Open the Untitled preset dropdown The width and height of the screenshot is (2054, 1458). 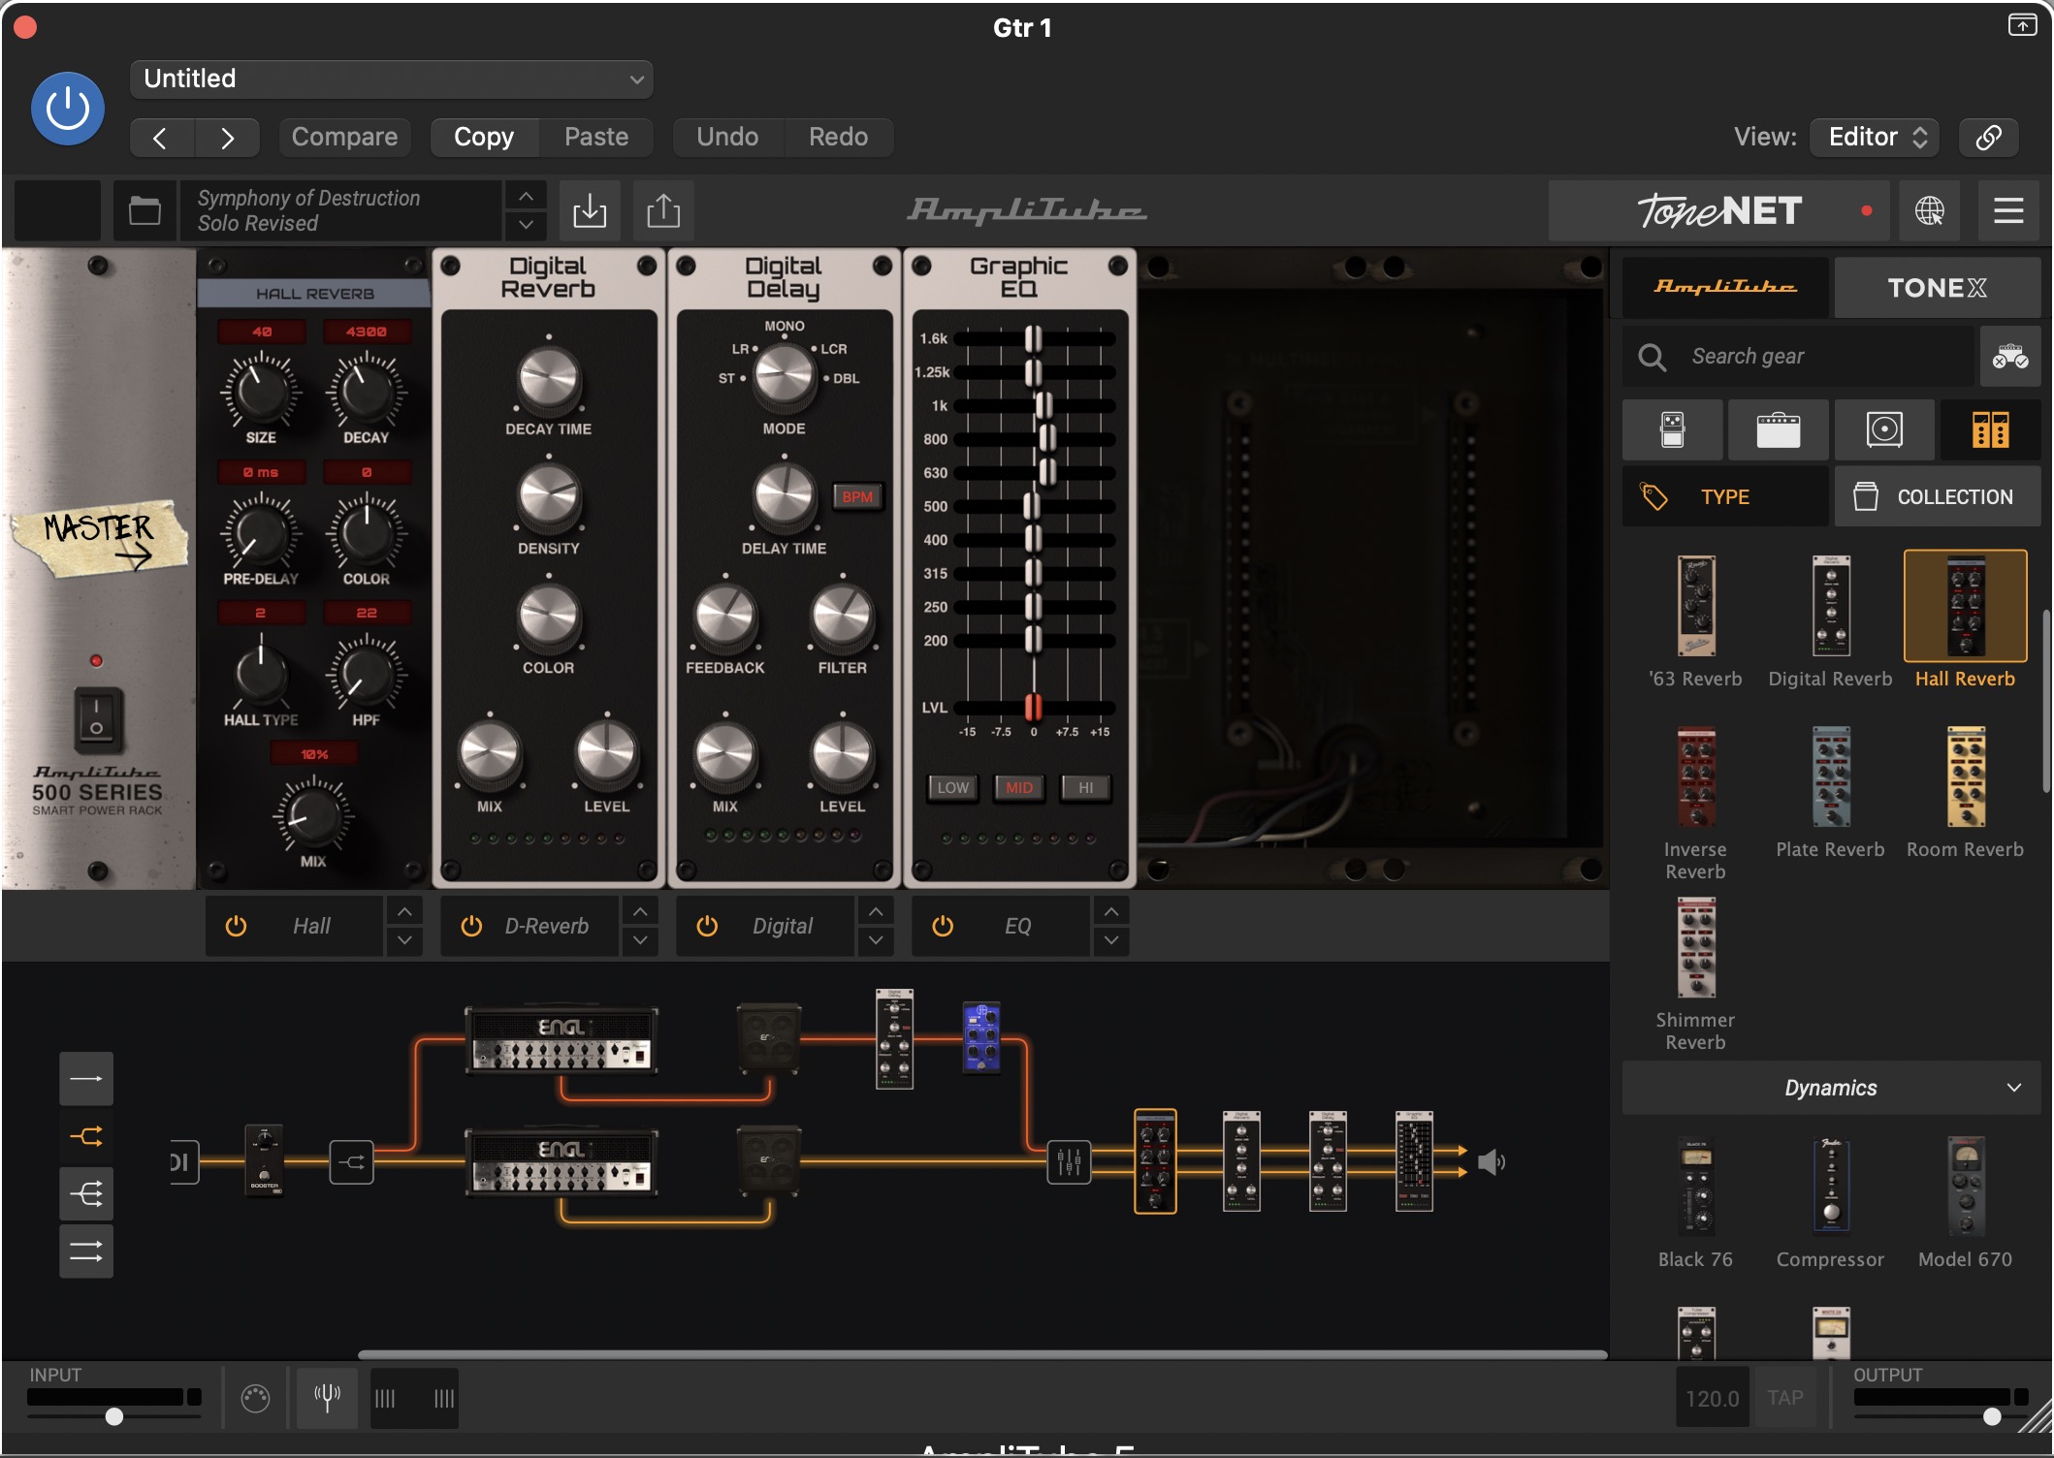[x=391, y=79]
